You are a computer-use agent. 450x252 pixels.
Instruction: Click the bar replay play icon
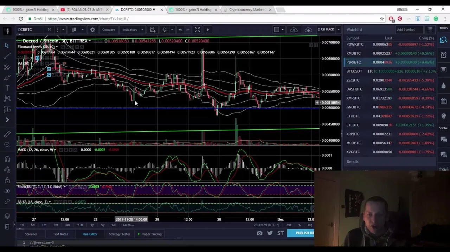click(x=207, y=30)
